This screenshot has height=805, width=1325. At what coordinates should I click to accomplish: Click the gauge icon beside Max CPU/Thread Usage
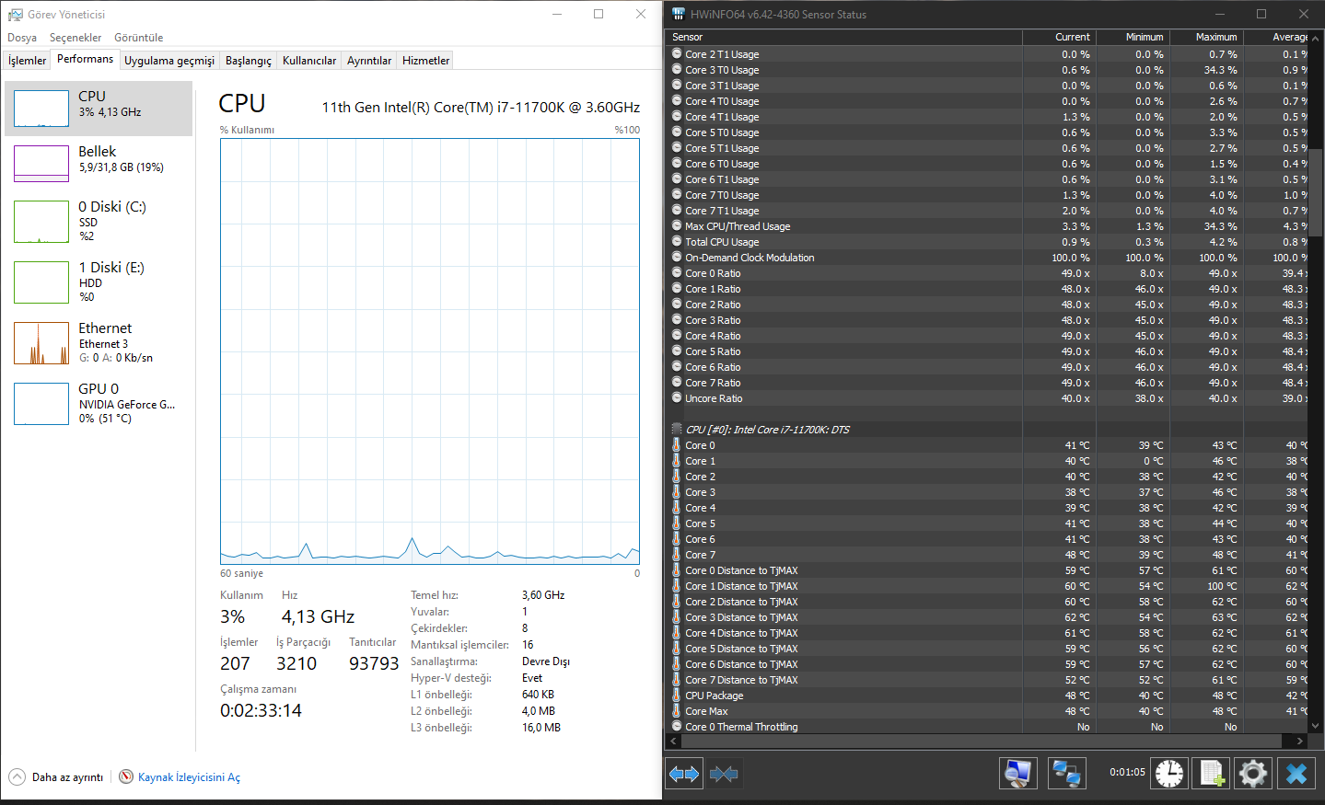pyautogui.click(x=677, y=226)
